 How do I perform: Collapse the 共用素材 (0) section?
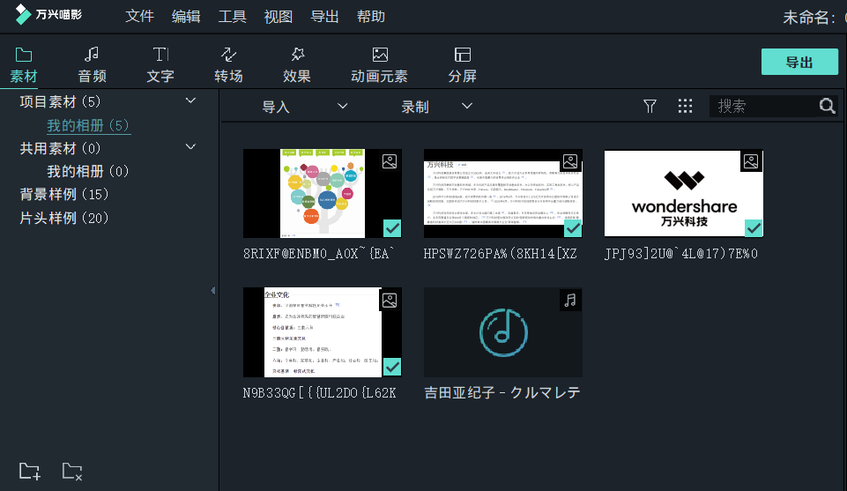[x=190, y=147]
